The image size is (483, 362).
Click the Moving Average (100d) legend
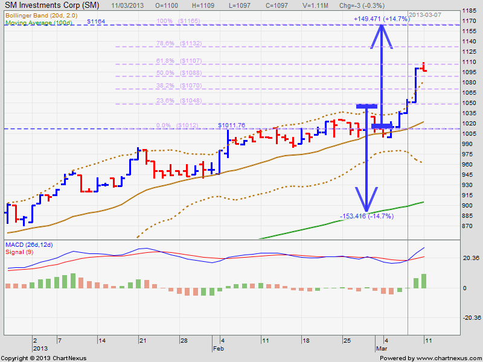(39, 23)
